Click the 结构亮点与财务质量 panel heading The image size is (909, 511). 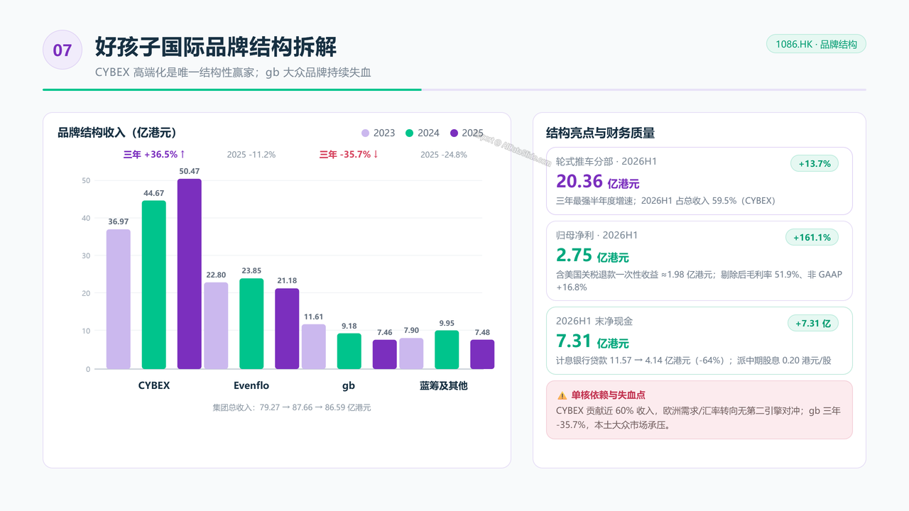(x=600, y=133)
